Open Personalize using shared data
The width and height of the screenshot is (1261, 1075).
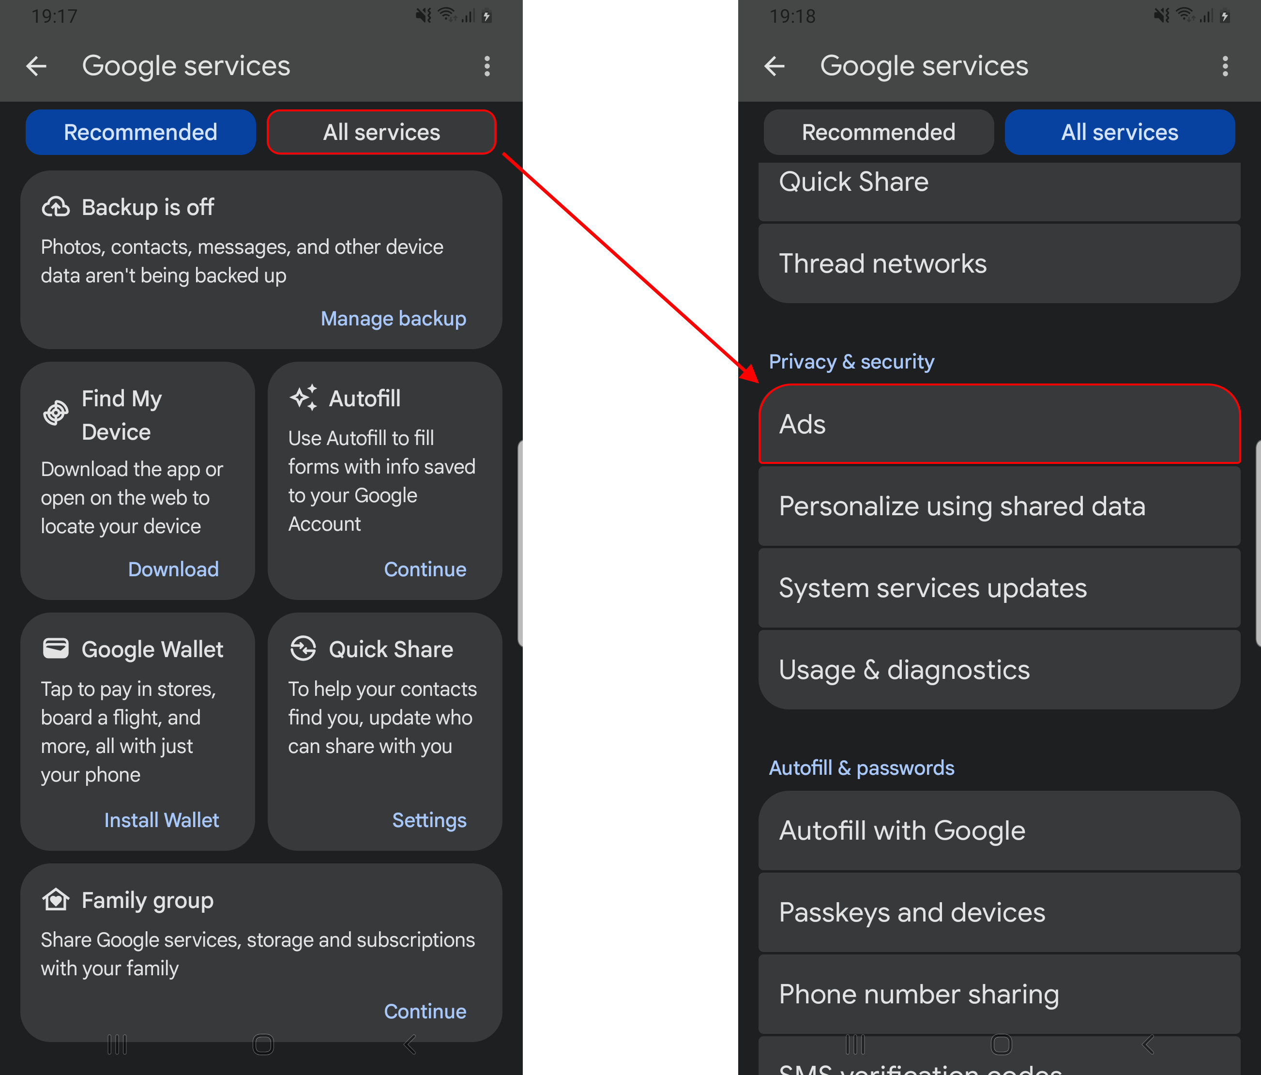[x=999, y=506]
